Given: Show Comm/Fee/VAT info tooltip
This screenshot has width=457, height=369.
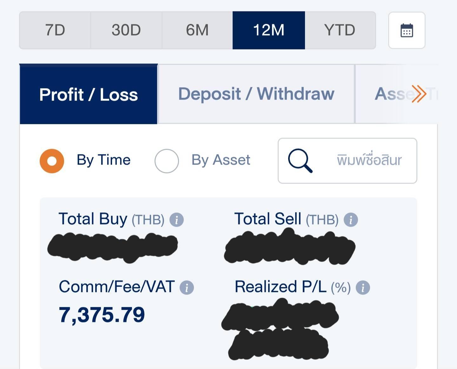Looking at the screenshot, I should [187, 288].
